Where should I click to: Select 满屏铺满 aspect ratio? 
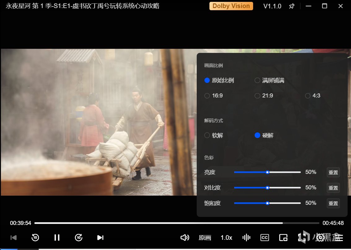pos(270,80)
